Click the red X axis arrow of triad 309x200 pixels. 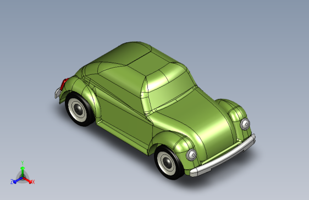click(x=27, y=180)
